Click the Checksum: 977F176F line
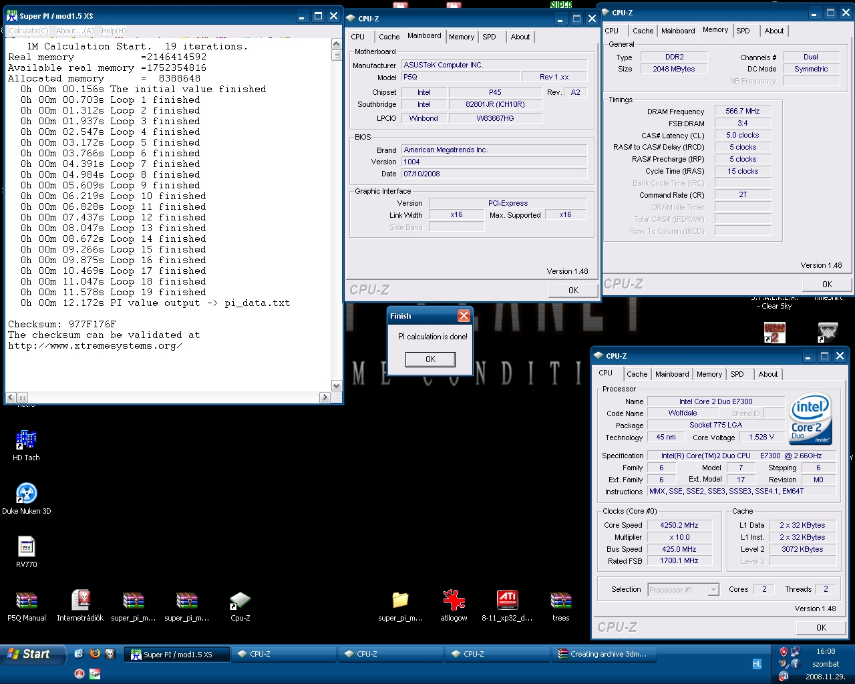Image resolution: width=855 pixels, height=684 pixels. click(x=62, y=325)
